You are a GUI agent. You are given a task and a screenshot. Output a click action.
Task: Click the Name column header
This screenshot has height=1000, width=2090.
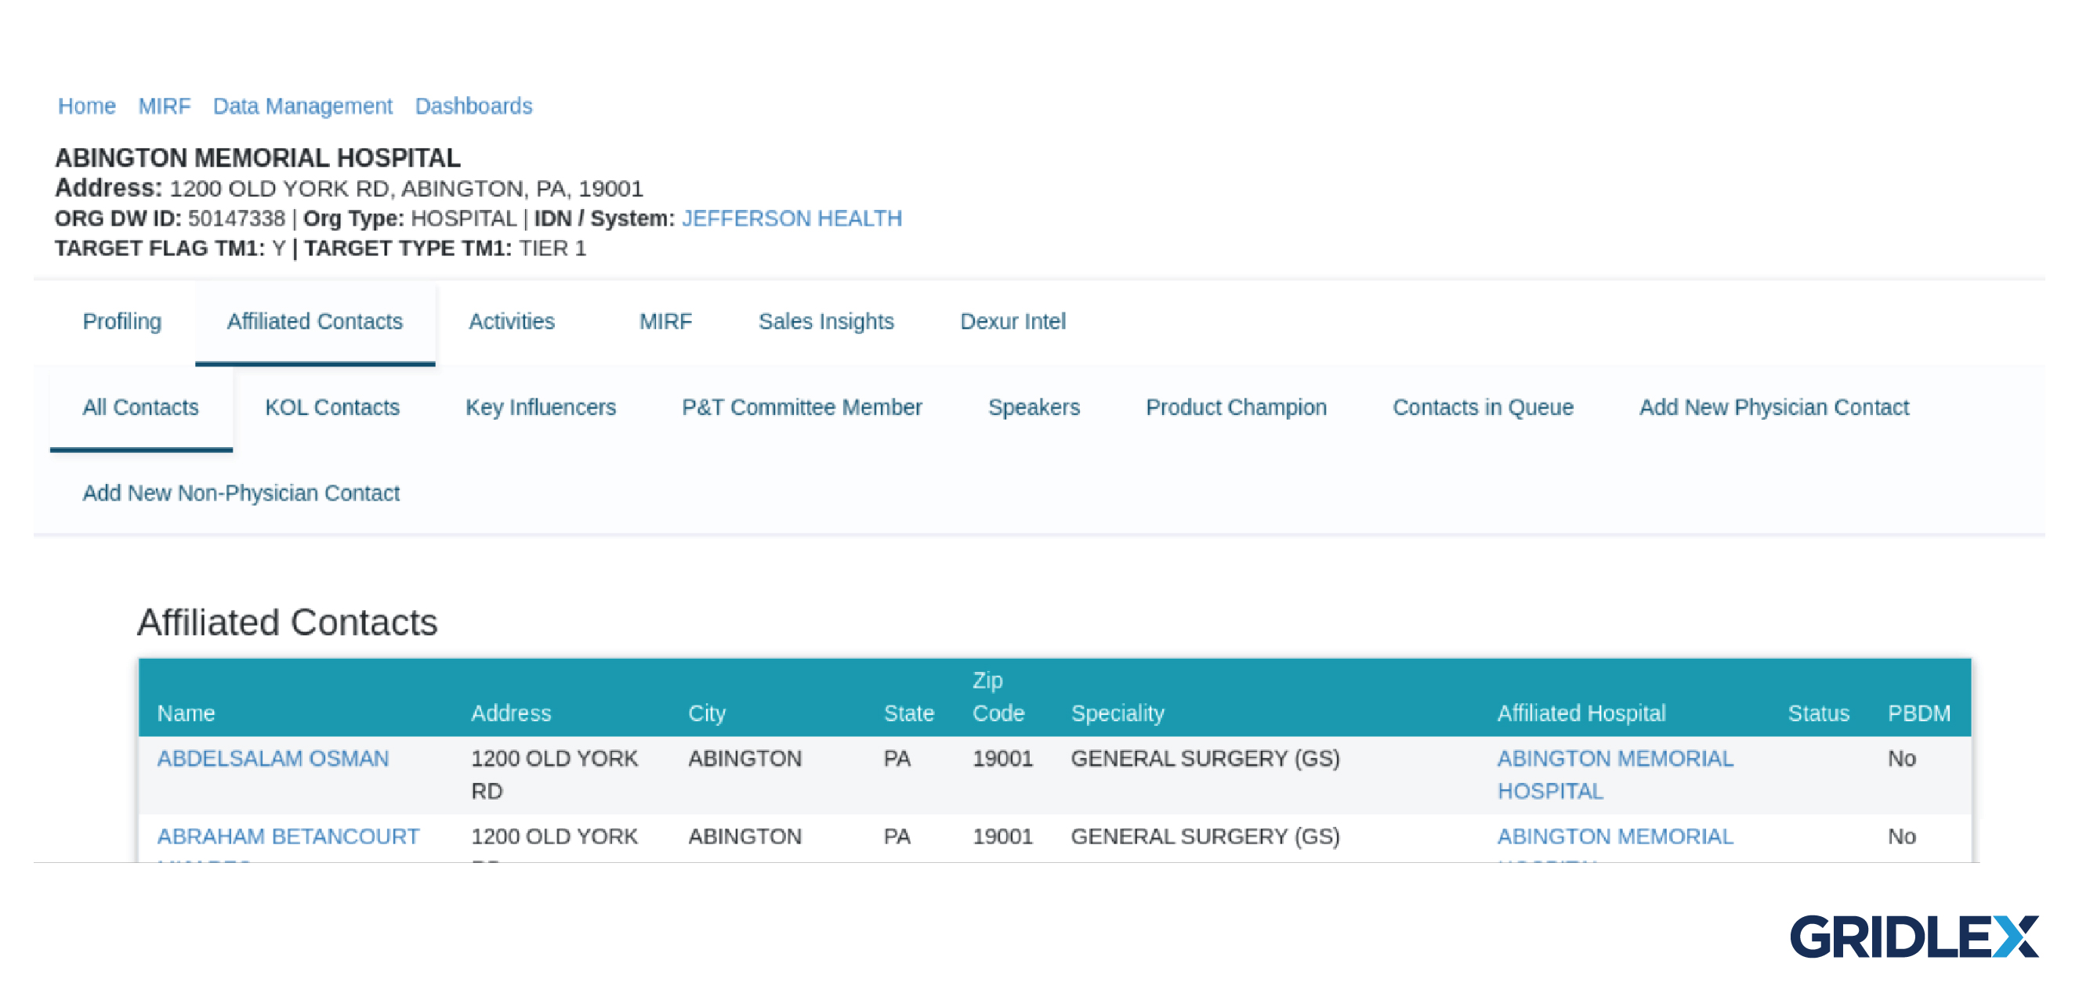tap(186, 713)
